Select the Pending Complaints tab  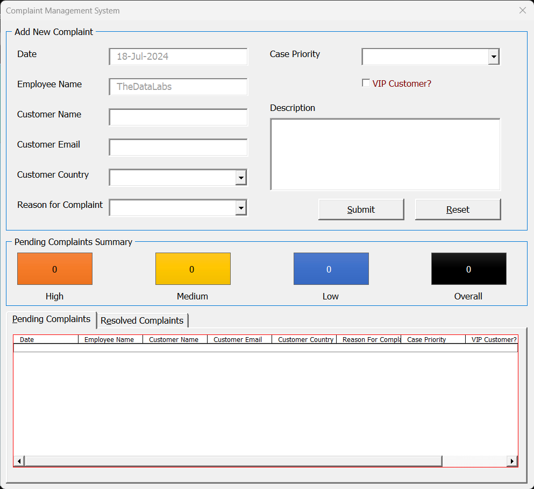52,319
